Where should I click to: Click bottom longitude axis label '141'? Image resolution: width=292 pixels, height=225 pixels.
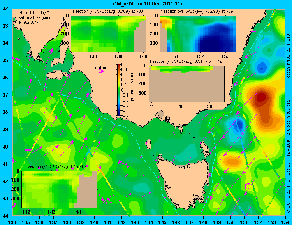(x=108, y=222)
